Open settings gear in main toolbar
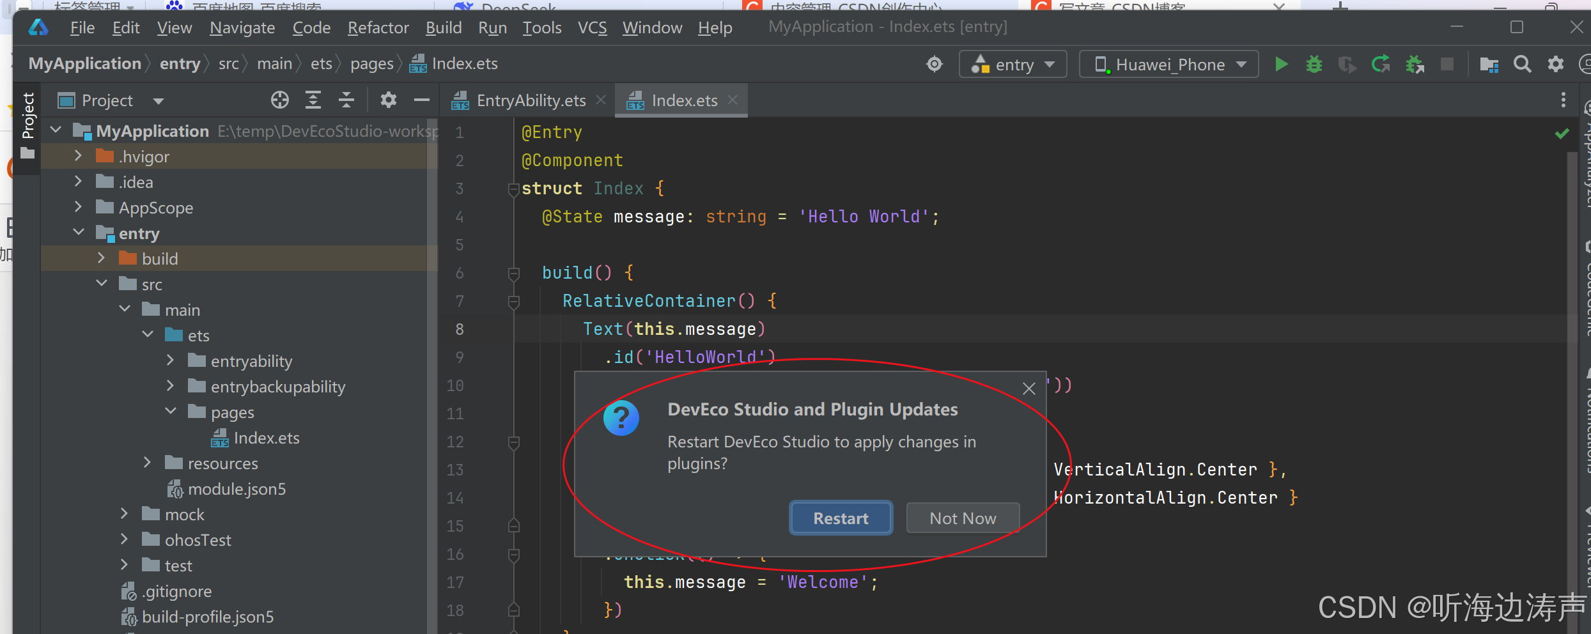The height and width of the screenshot is (634, 1591). point(1556,64)
